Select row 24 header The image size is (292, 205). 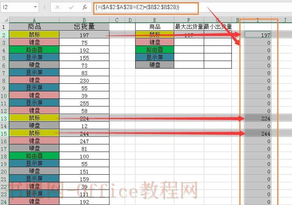[5, 202]
